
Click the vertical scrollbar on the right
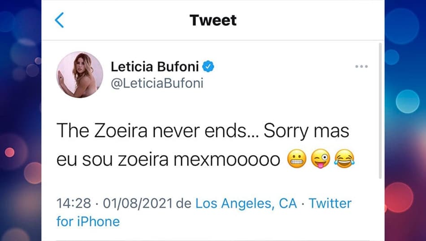click(380, 111)
